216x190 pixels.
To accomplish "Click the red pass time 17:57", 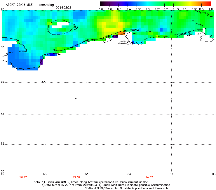I will click(76, 177).
